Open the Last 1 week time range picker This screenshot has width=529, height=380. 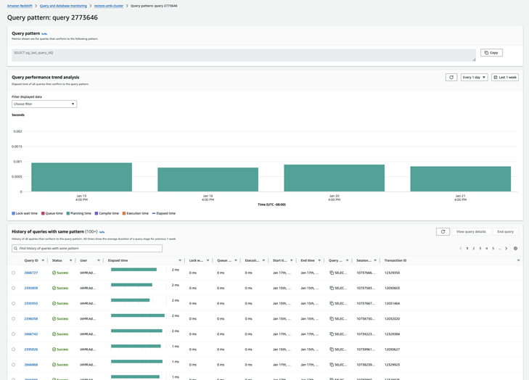click(505, 77)
